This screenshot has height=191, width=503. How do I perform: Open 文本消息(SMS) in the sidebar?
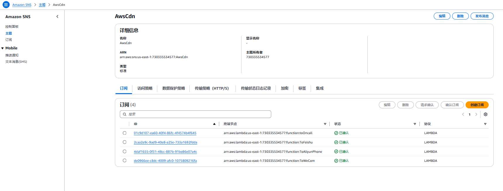(16, 62)
